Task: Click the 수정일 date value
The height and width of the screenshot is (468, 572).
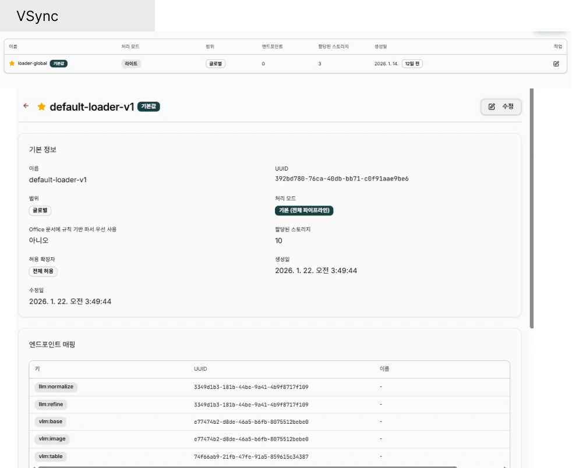Action: [70, 302]
